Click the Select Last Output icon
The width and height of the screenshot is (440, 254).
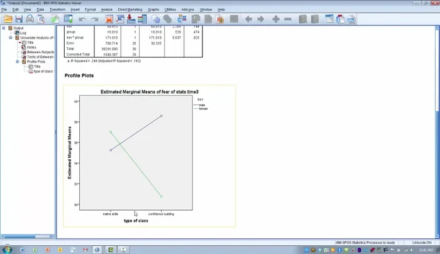tap(182, 19)
